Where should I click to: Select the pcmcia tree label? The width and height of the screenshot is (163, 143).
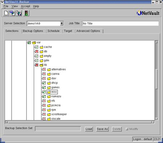click(56, 105)
